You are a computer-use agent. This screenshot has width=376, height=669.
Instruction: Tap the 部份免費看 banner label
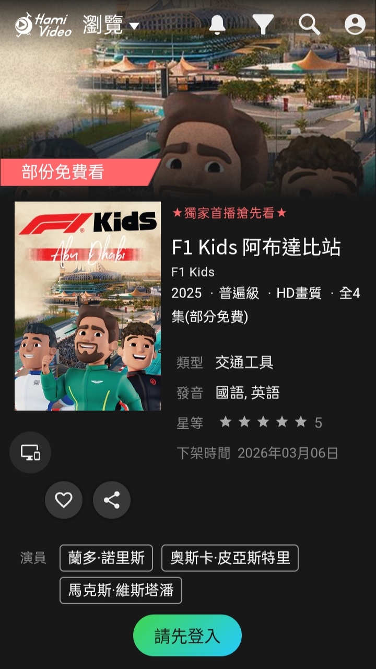63,172
